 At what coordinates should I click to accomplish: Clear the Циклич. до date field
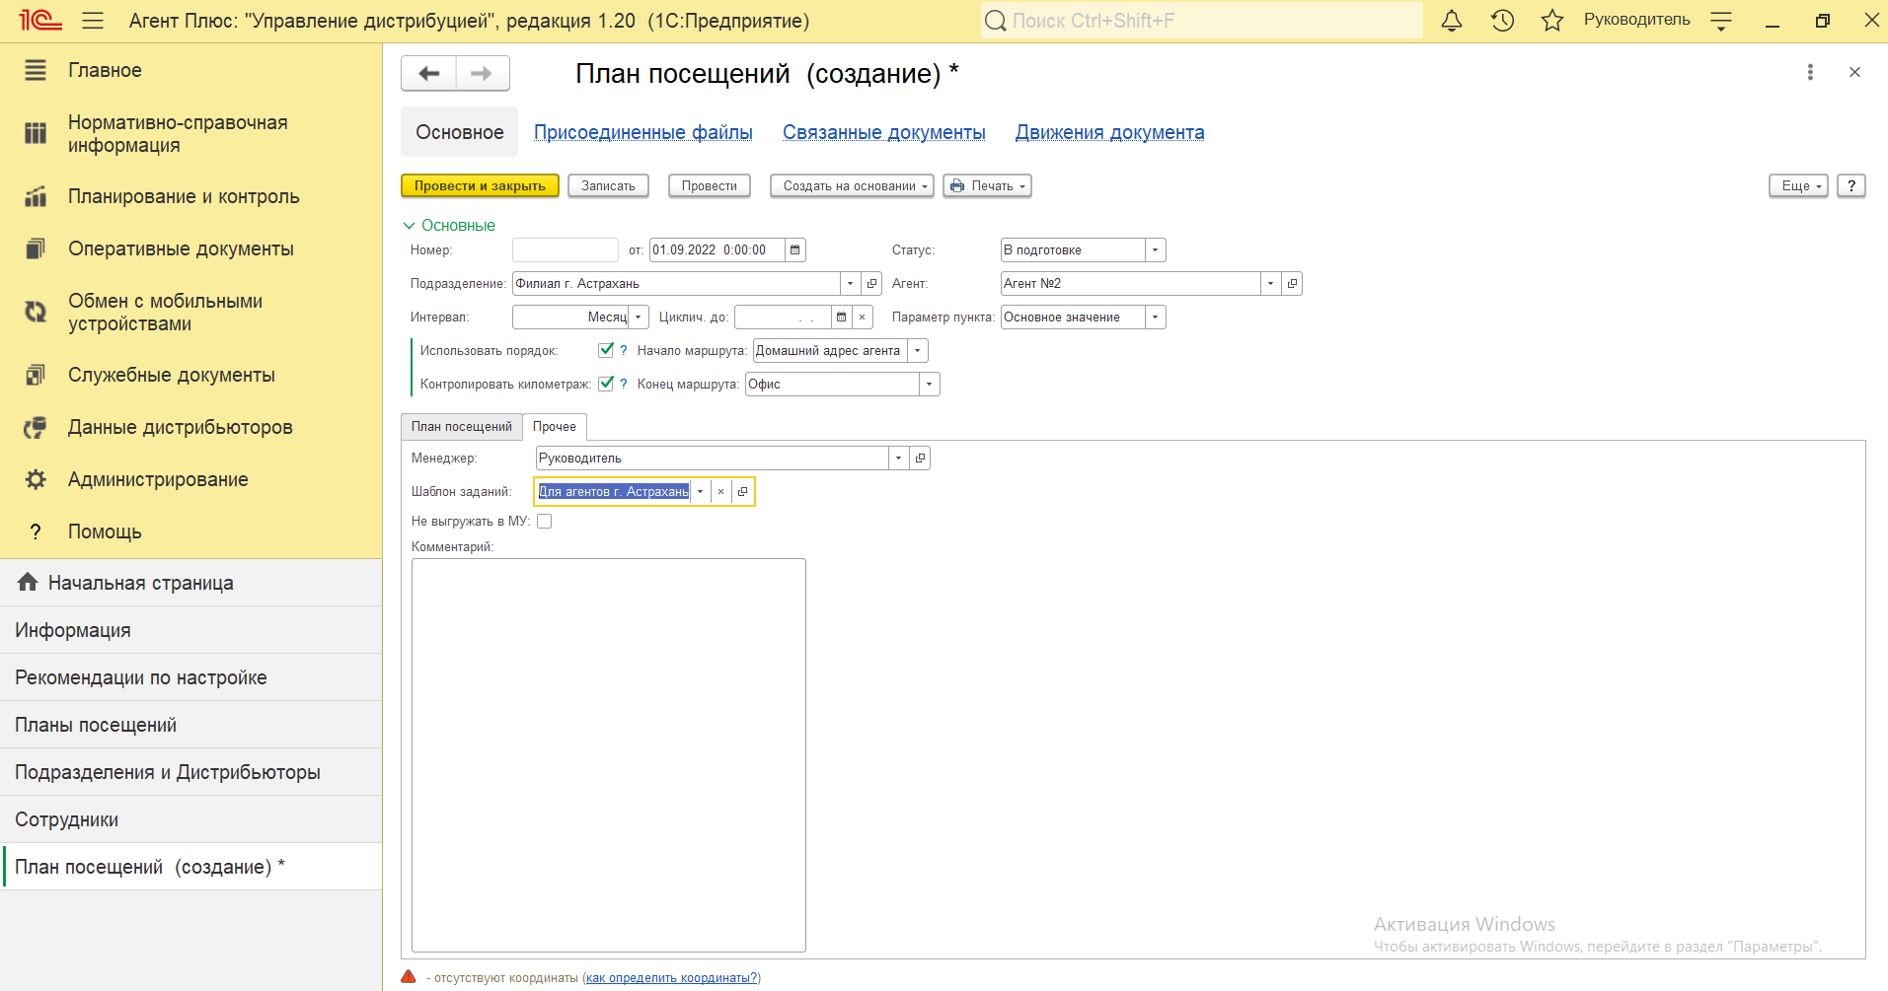[x=863, y=317]
